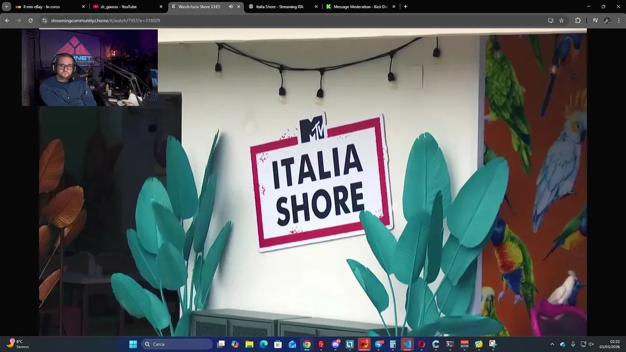This screenshot has width=626, height=352.
Task: View site information icon in address bar
Action: click(45, 21)
